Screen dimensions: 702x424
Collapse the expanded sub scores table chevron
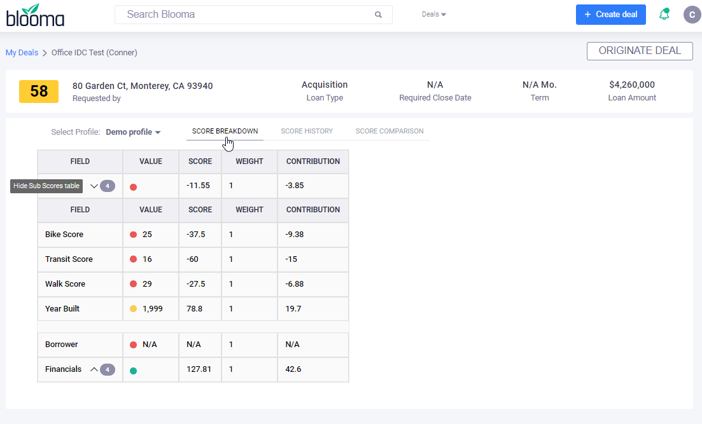pos(94,186)
